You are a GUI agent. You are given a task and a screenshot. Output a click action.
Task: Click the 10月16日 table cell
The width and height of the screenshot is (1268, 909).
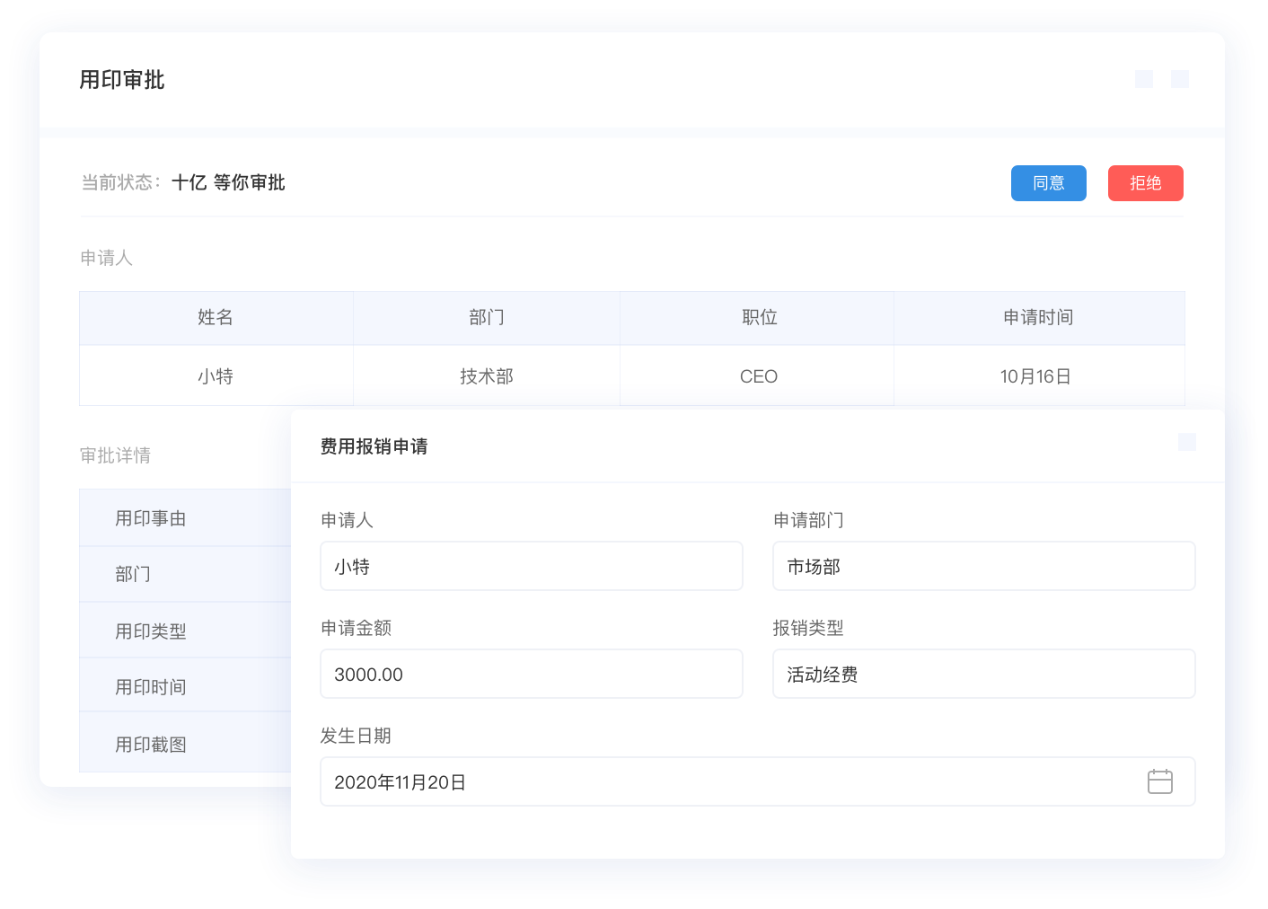point(1039,376)
